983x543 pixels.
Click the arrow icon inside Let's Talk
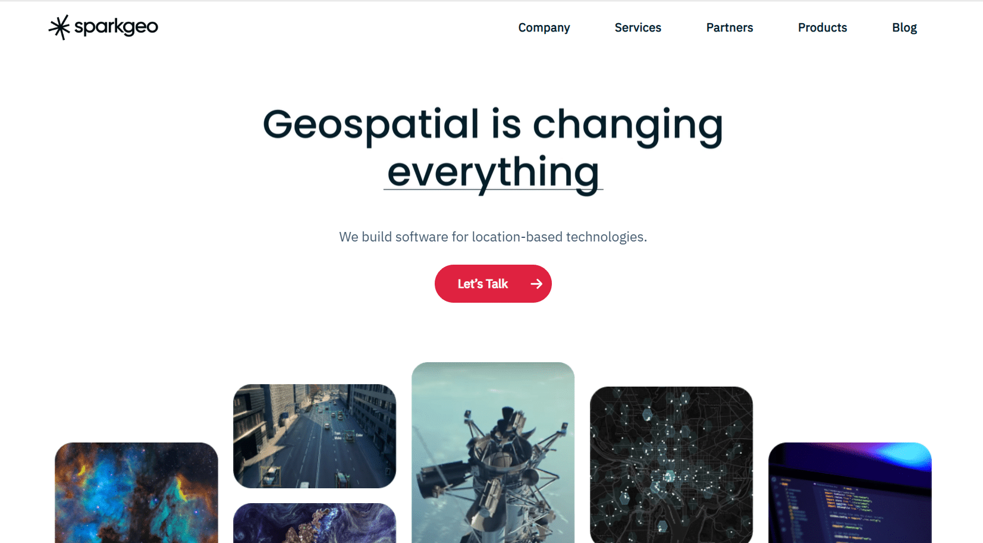click(536, 284)
